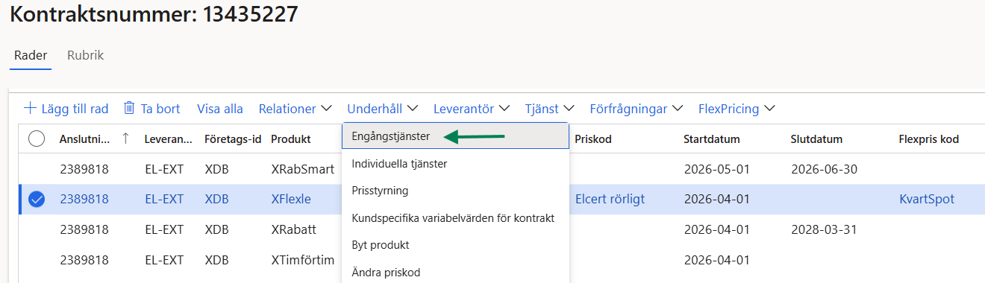Viewport: 985px width, 283px height.
Task: Deselect the checked XFlexle row checkmark
Action: tap(36, 199)
